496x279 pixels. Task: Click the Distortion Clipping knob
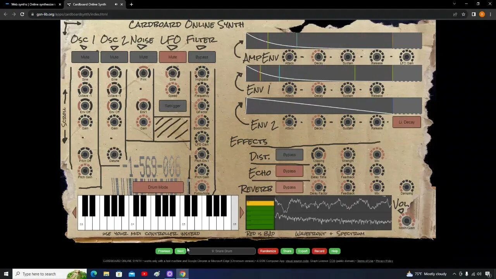click(x=319, y=154)
